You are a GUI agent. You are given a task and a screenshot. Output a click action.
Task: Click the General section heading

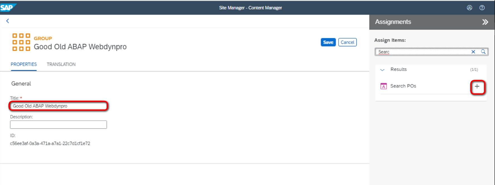click(x=21, y=83)
